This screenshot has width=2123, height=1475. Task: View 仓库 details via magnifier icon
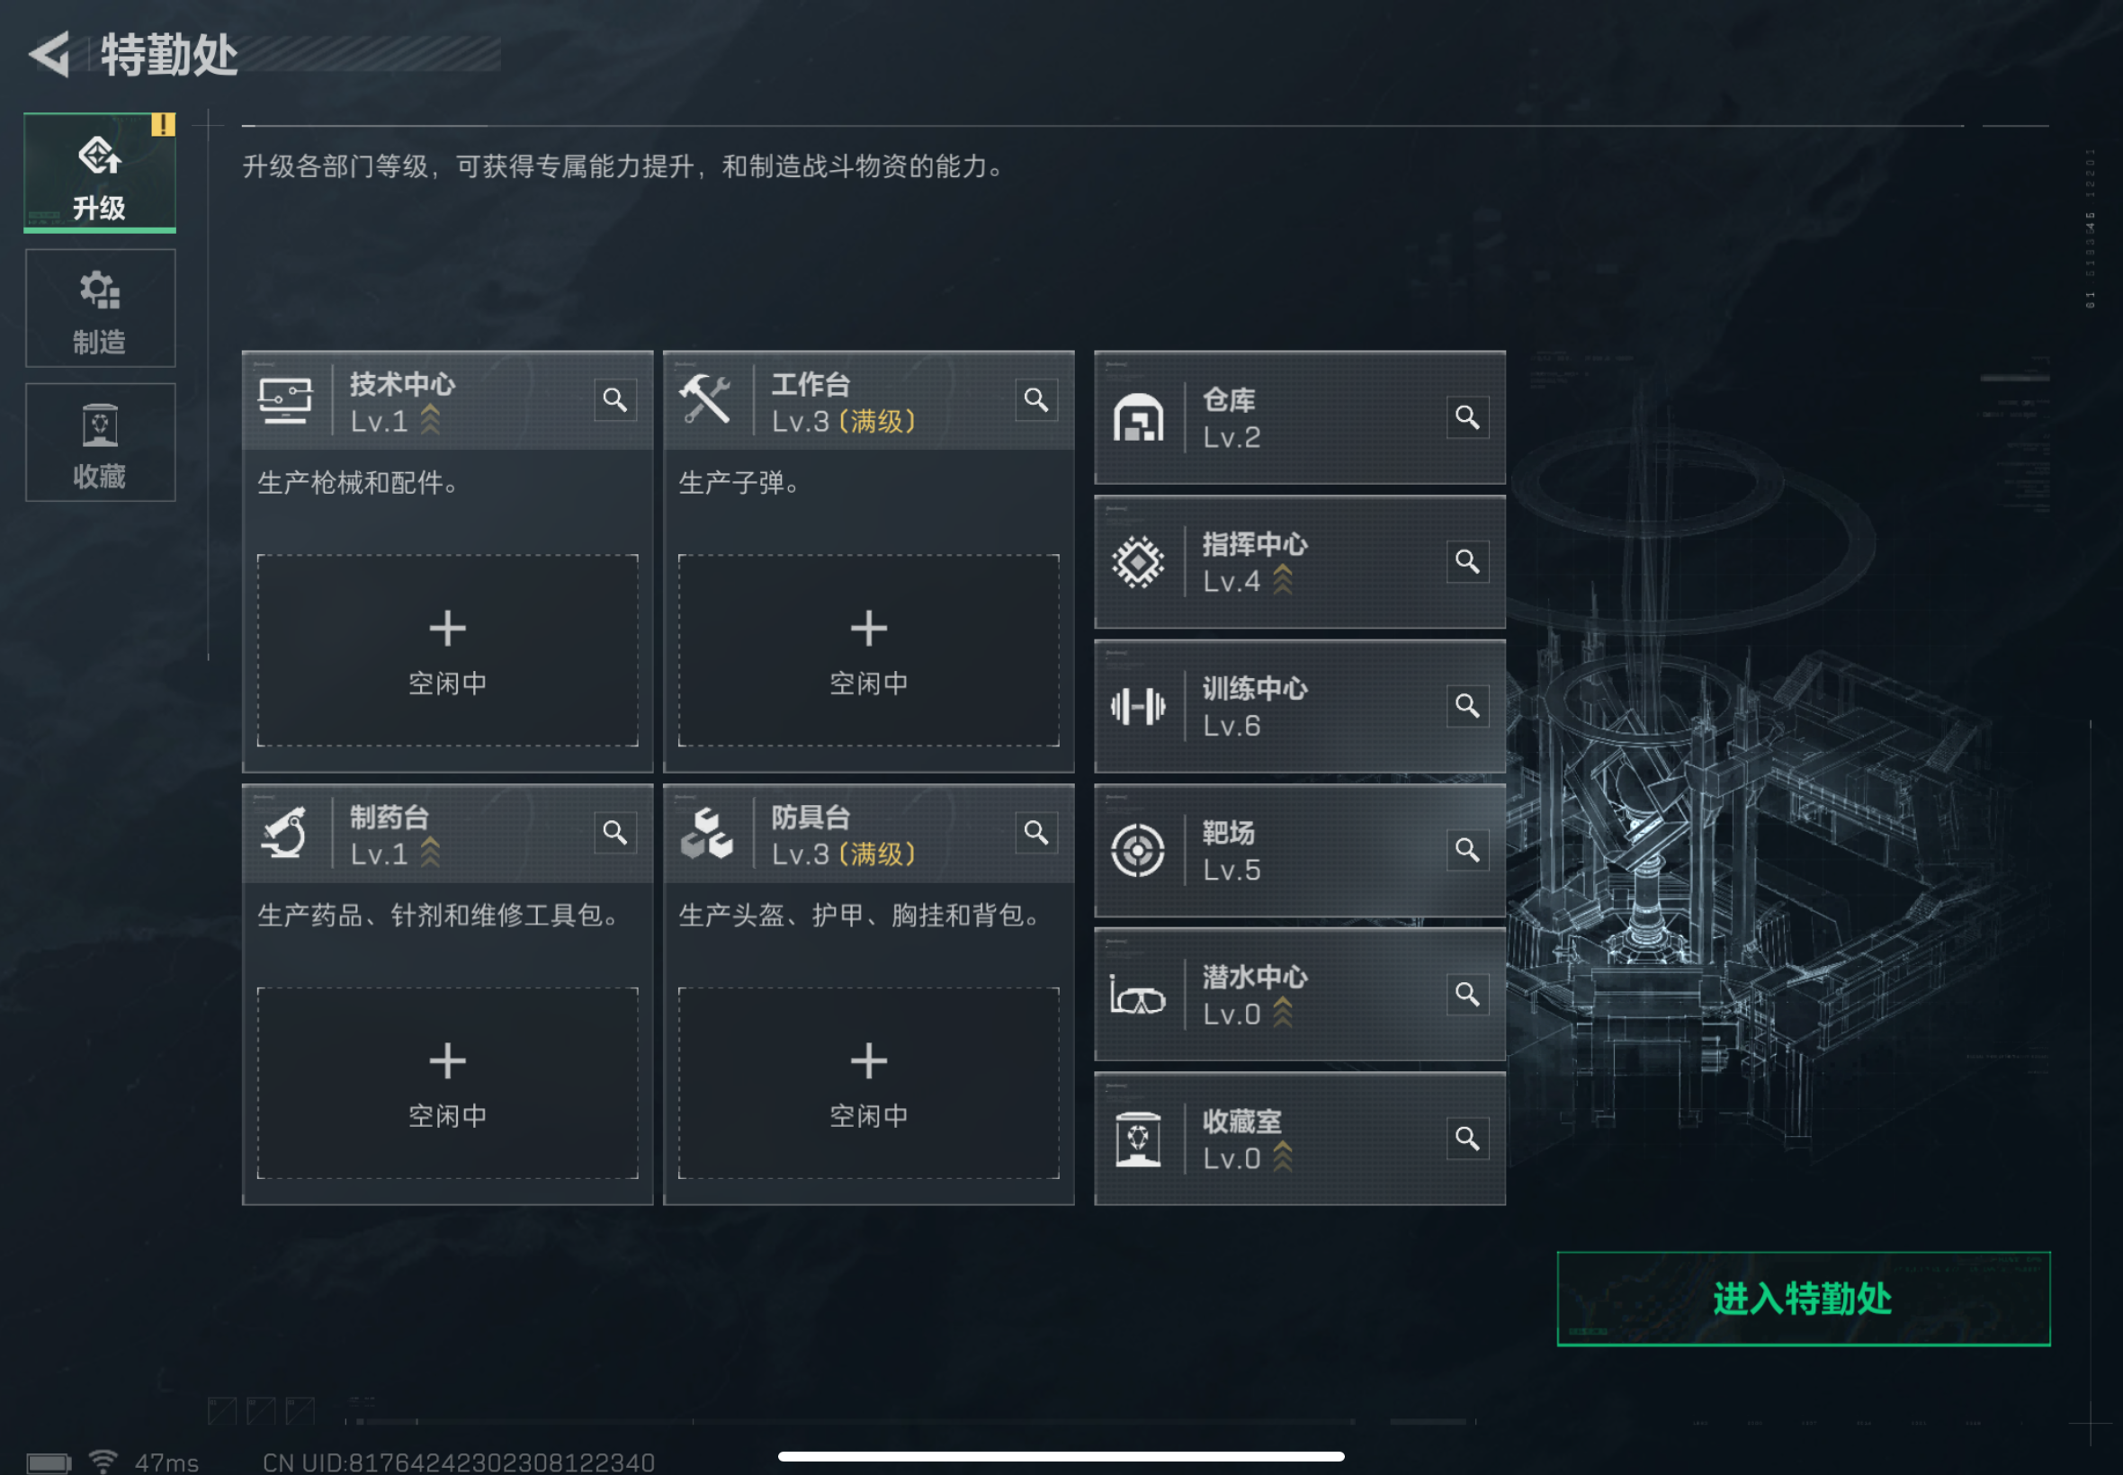(x=1467, y=417)
